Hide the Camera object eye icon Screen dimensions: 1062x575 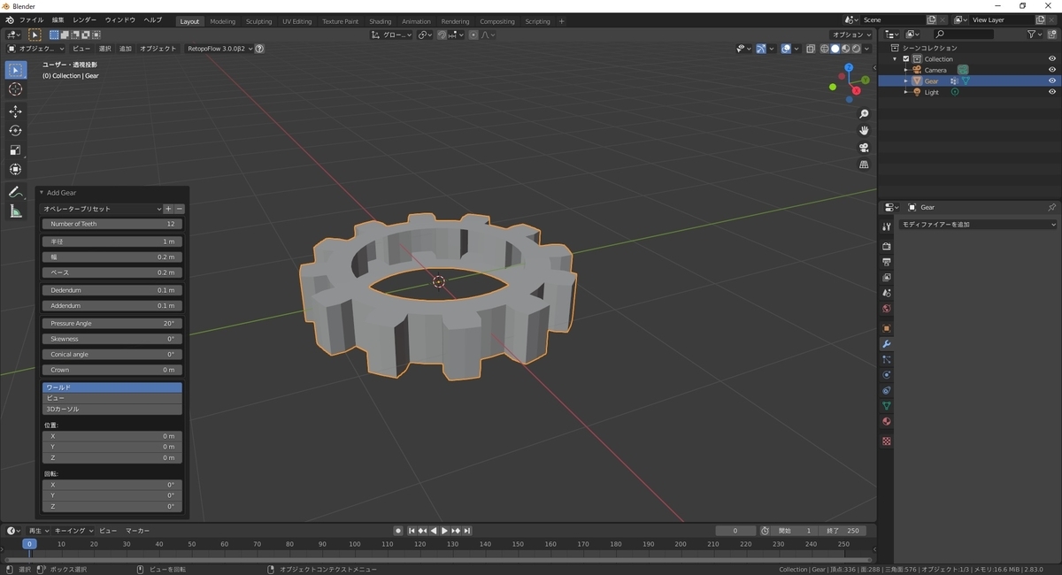(1052, 70)
